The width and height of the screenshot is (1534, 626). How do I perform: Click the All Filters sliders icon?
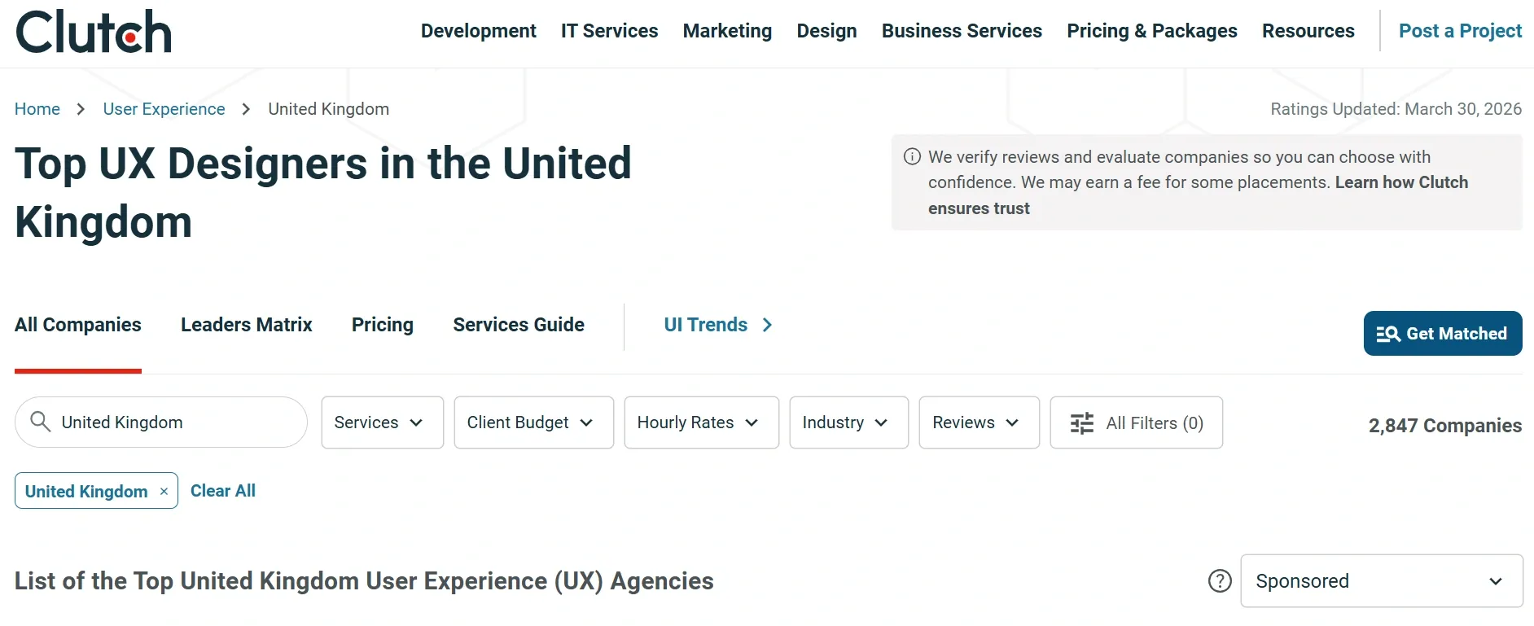point(1081,423)
